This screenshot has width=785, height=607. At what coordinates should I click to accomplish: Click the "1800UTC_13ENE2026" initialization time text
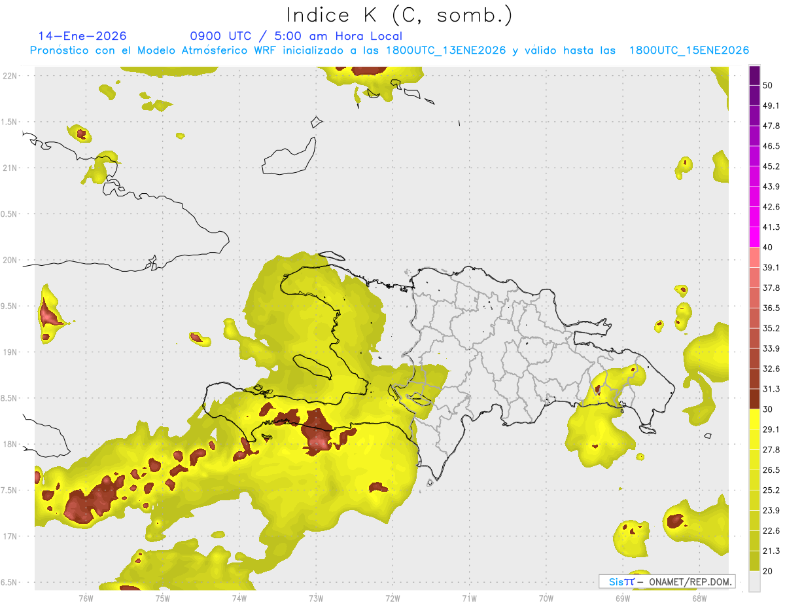point(446,50)
